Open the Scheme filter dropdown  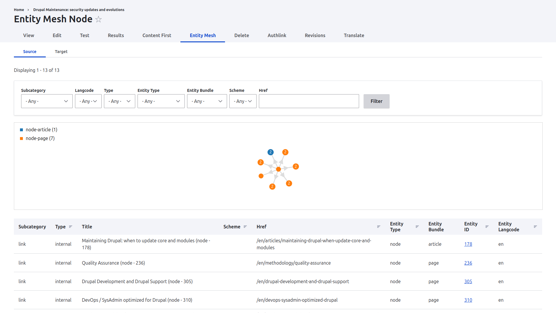(243, 101)
